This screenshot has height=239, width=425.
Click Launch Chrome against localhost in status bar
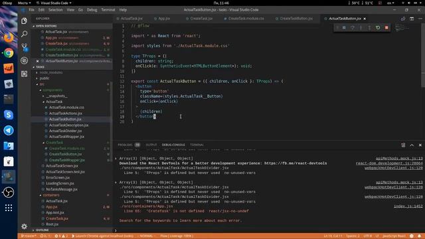(x=102, y=236)
